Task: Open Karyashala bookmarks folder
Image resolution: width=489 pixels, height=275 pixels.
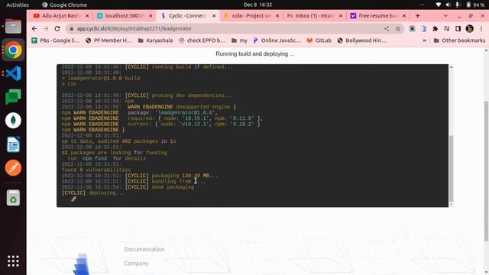Action: [155, 40]
